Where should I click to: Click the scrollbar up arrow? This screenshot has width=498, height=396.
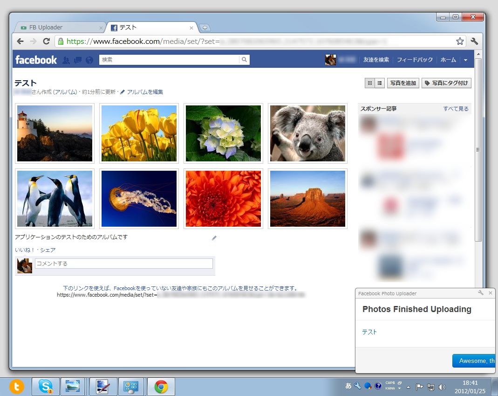click(478, 54)
